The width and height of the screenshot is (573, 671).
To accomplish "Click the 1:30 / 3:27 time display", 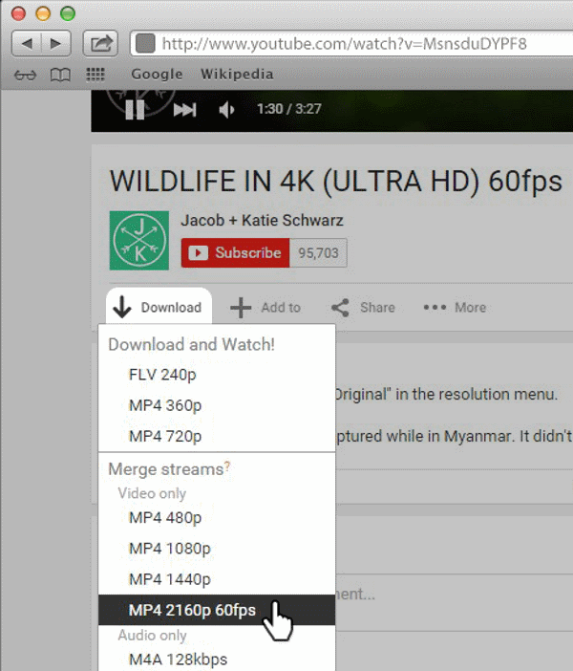I will click(x=289, y=109).
